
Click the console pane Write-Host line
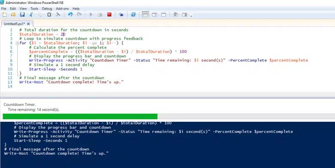[56, 153]
